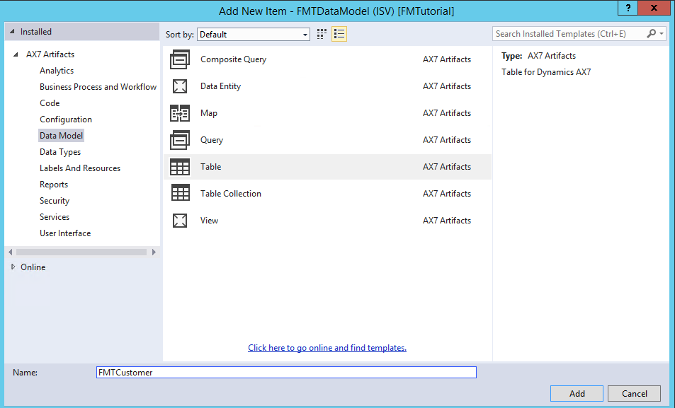This screenshot has width=675, height=408.
Task: Select the Data Types category
Action: pyautogui.click(x=60, y=151)
